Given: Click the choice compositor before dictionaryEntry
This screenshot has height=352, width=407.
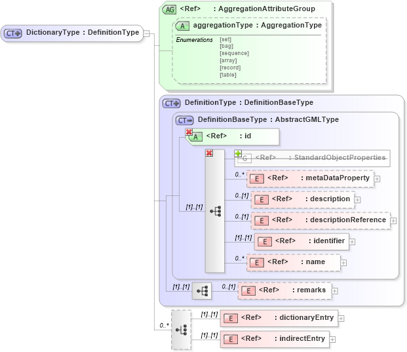Looking at the screenshot, I should (181, 330).
